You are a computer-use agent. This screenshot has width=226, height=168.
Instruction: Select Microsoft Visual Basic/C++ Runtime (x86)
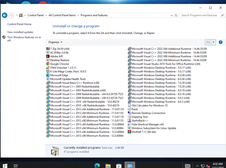73,83
